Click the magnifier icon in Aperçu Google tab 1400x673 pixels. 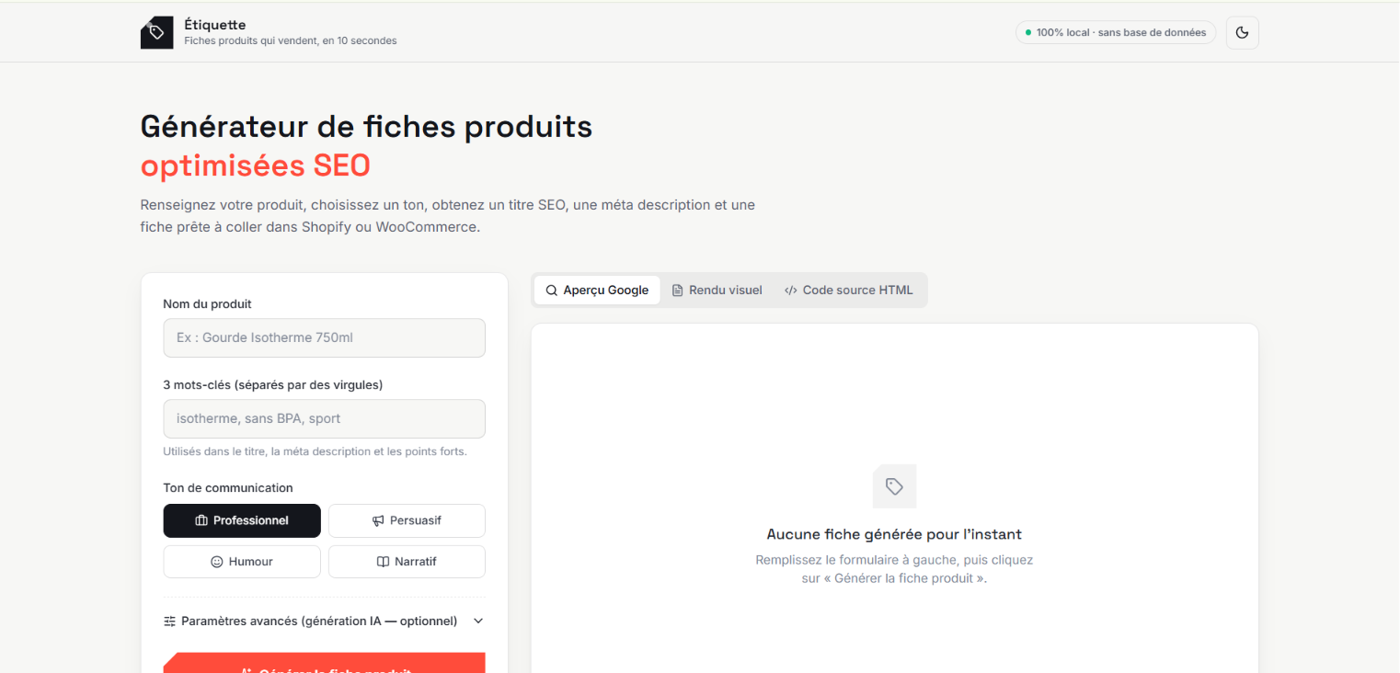click(552, 291)
